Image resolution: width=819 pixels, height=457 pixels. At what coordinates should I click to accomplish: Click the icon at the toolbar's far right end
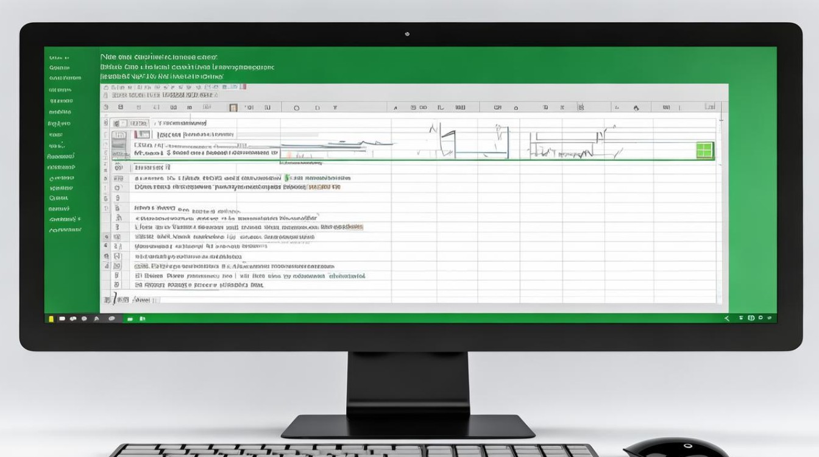coord(709,107)
